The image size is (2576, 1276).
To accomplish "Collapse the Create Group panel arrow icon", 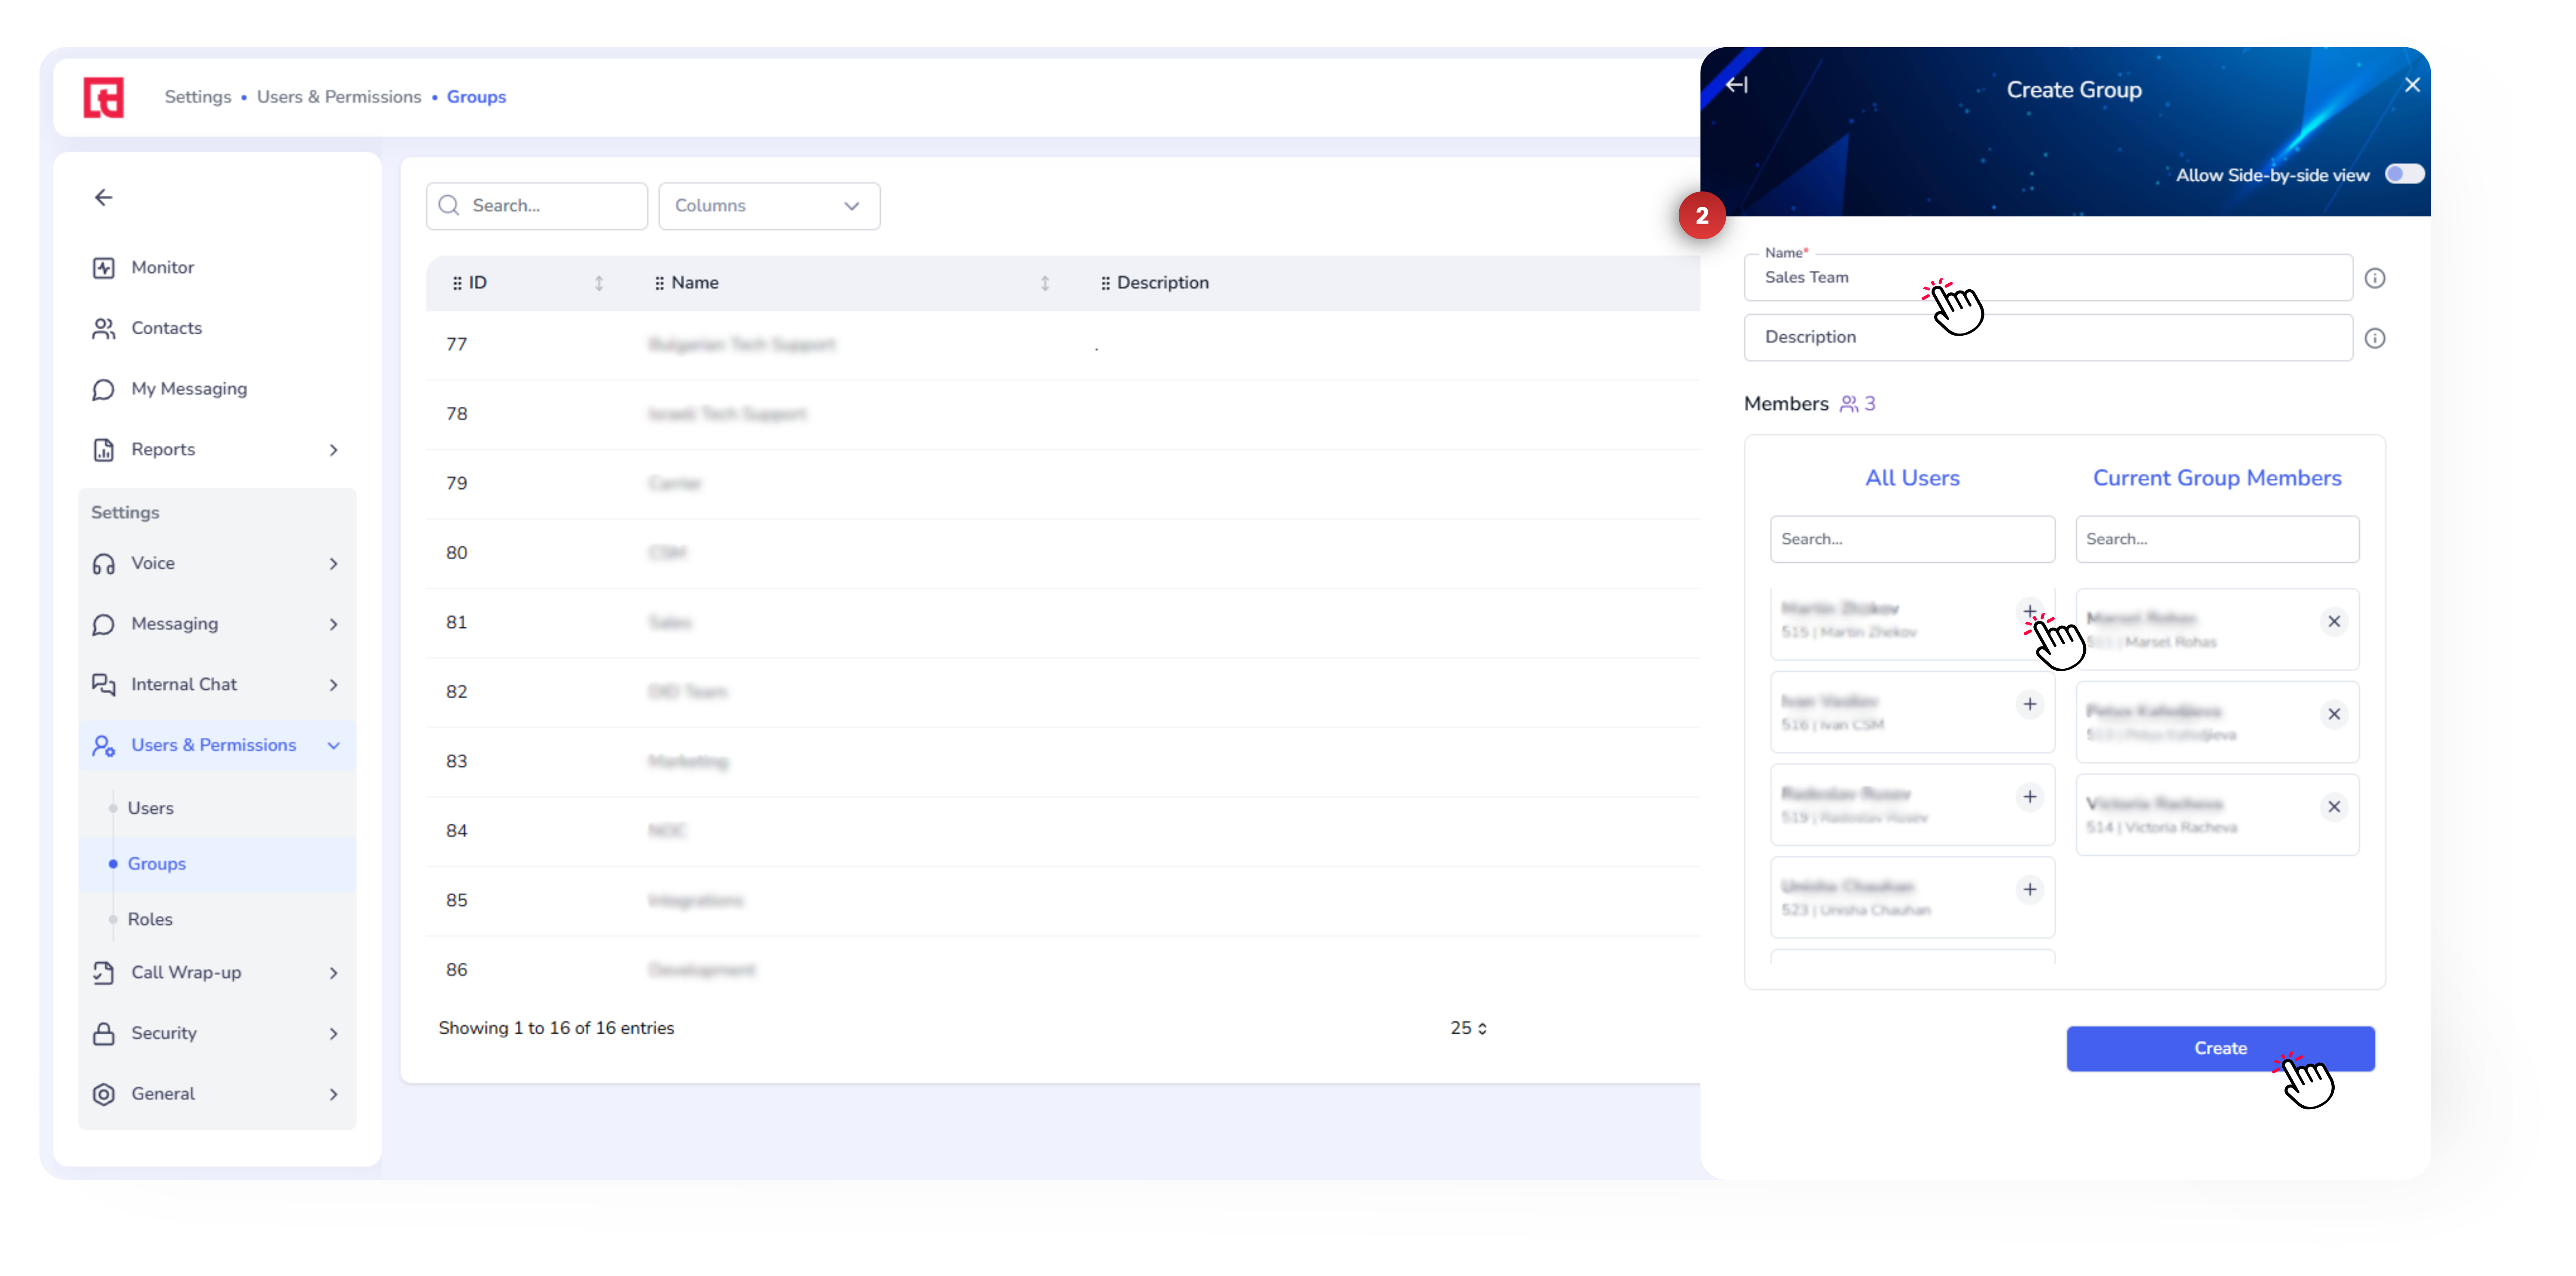I will click(x=1737, y=85).
